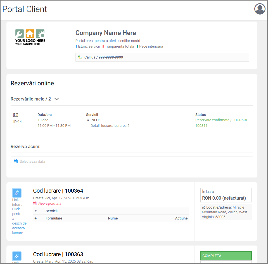Collapse the Rezervările mele chevron
The height and width of the screenshot is (264, 268).
click(x=56, y=99)
